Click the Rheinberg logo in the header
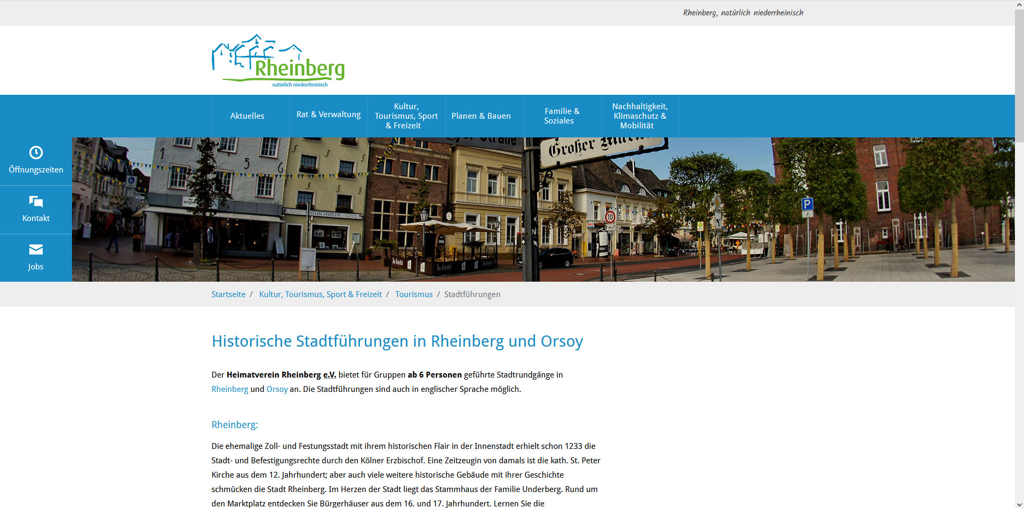The height and width of the screenshot is (508, 1024). 278,61
